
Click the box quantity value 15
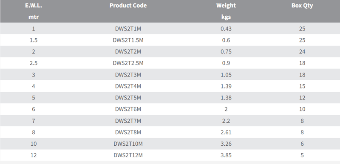click(x=302, y=86)
